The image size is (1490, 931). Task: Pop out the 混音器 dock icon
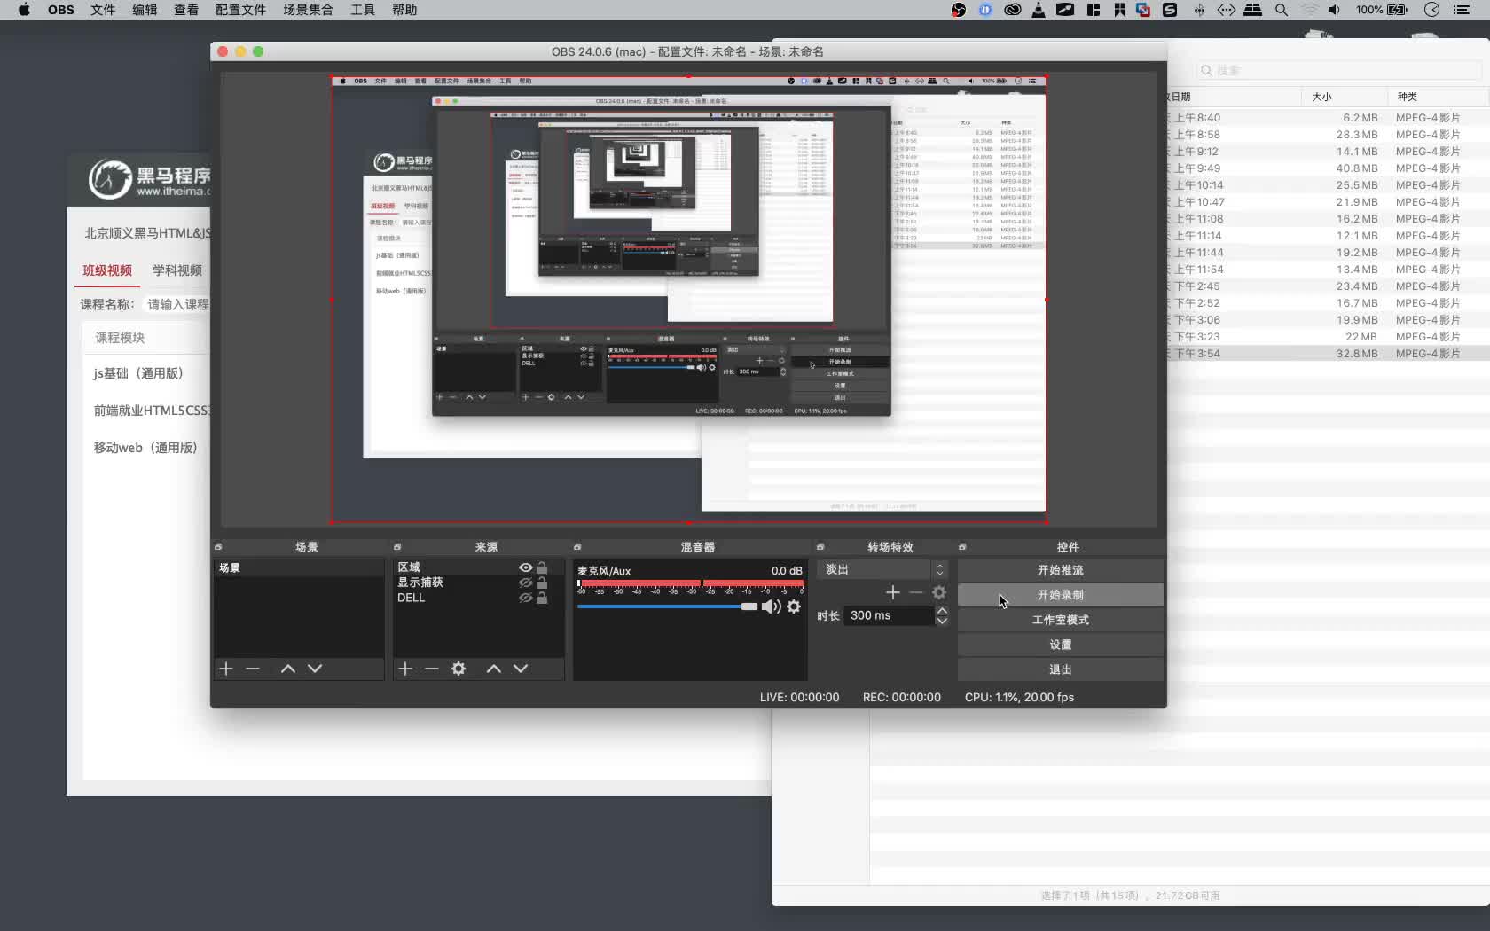tap(577, 547)
